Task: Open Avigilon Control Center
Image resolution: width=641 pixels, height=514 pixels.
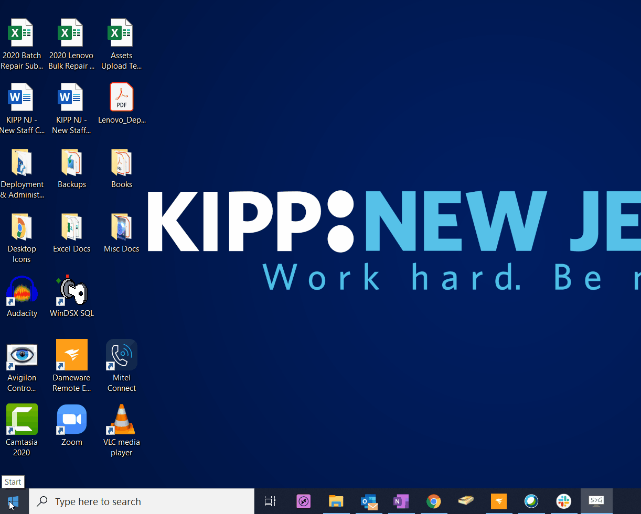Action: pos(22,355)
